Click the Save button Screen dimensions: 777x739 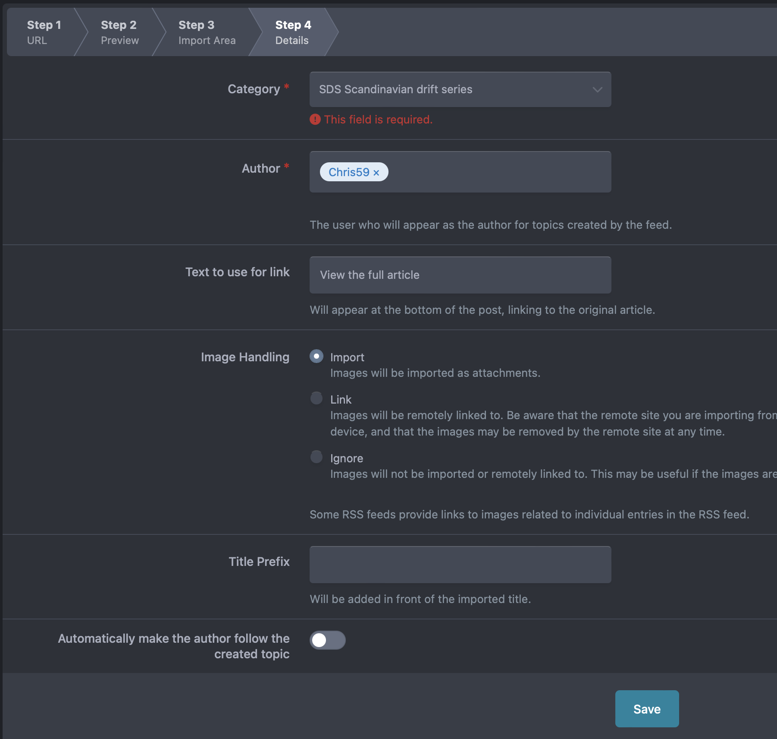647,709
